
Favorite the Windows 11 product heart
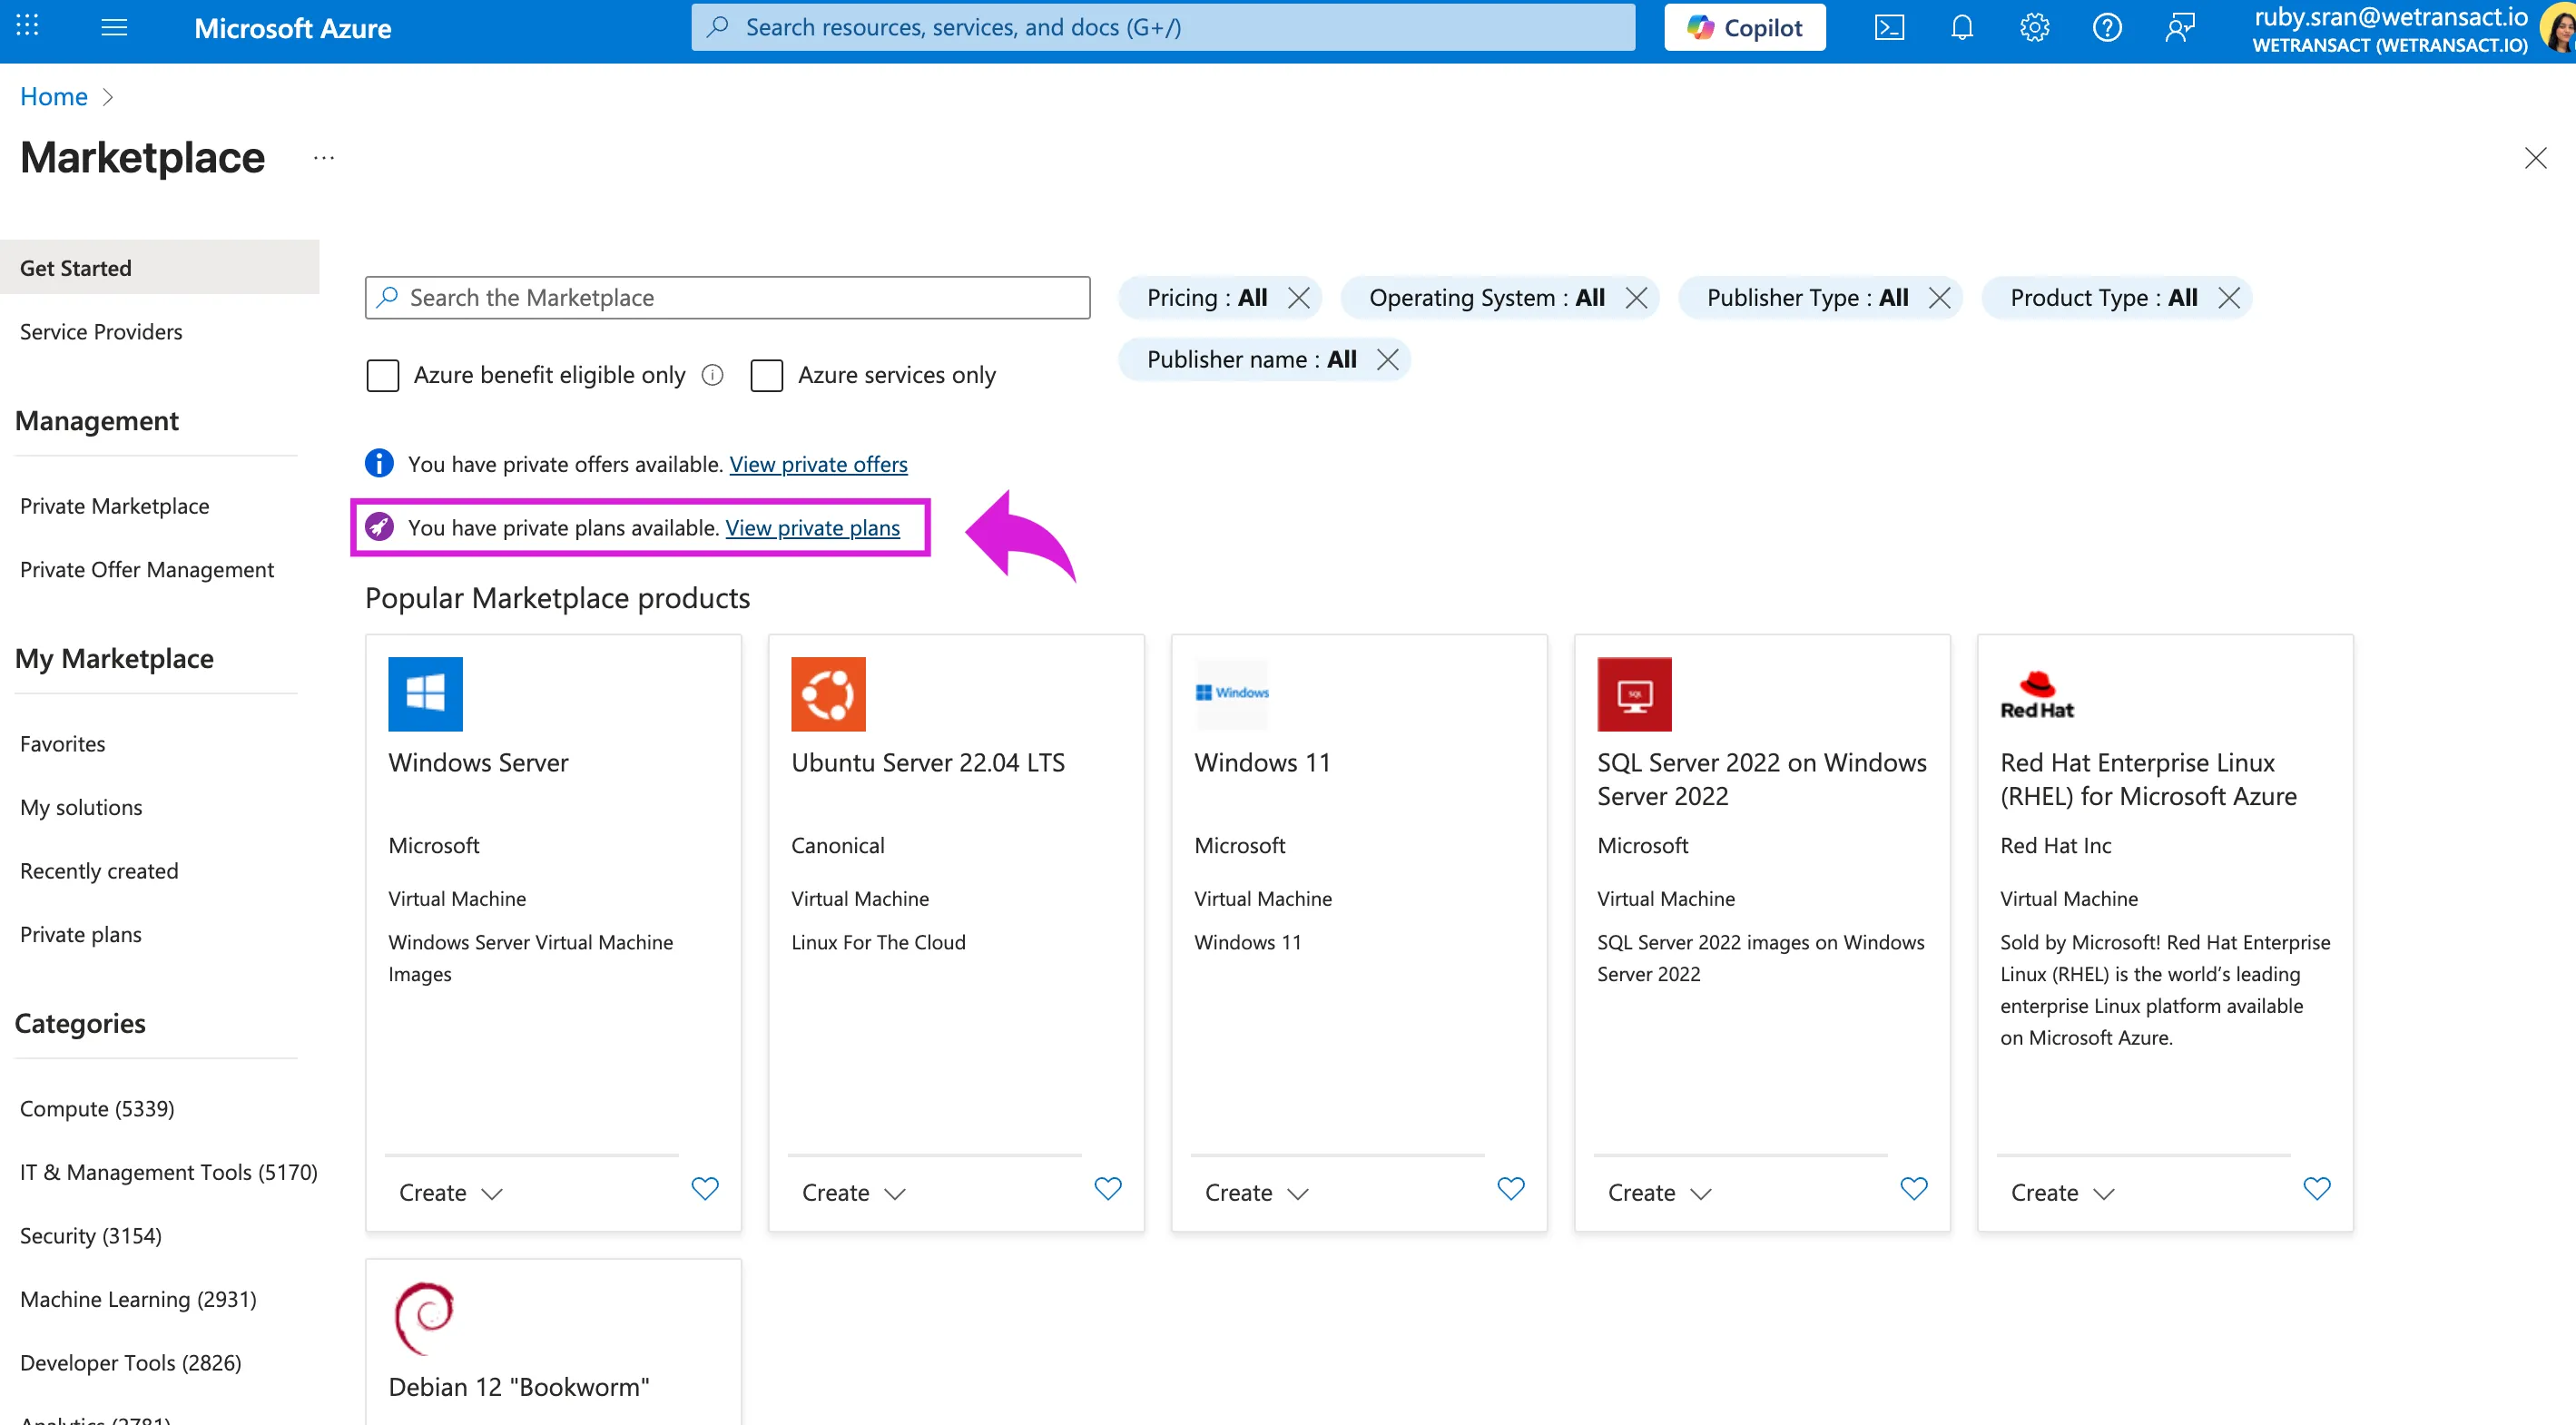[x=1511, y=1188]
